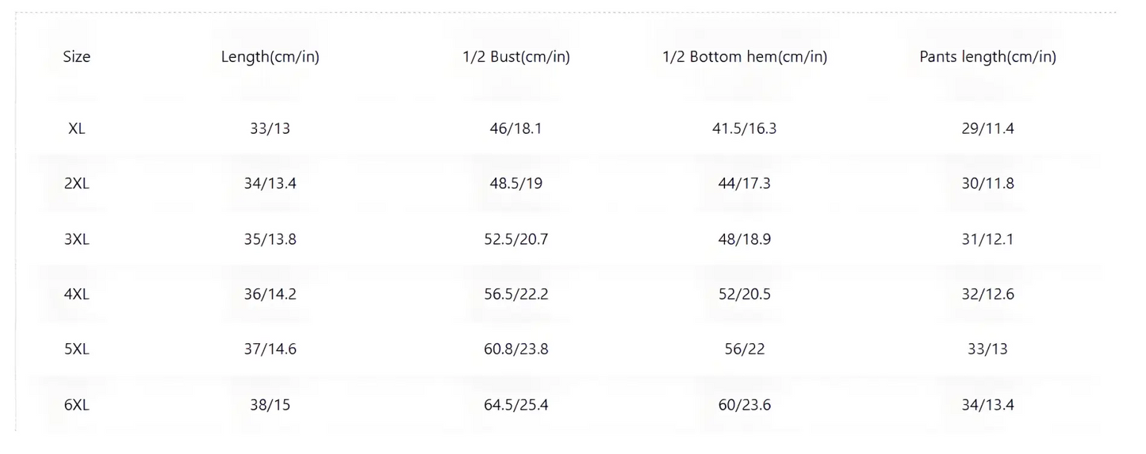Click the 41.5/16.3 bottom hem value
1146x454 pixels.
[x=744, y=128]
